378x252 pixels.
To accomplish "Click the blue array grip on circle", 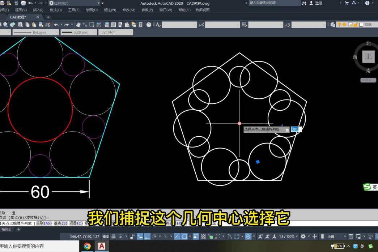I will coord(258,162).
